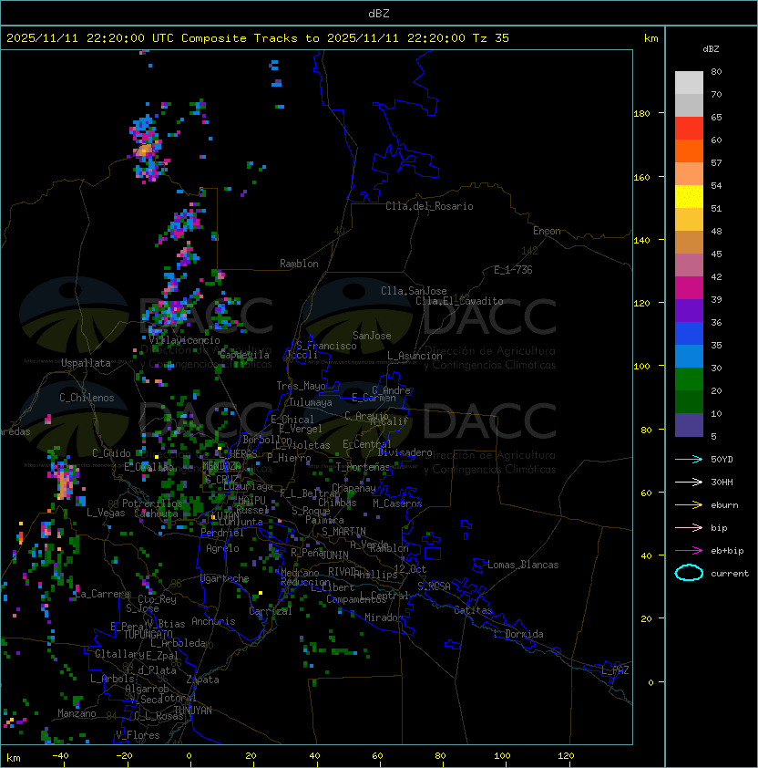Viewport: 758px width, 768px height.
Task: Select the dusty pink 42-45 dBZ swatch
Action: pos(689,265)
